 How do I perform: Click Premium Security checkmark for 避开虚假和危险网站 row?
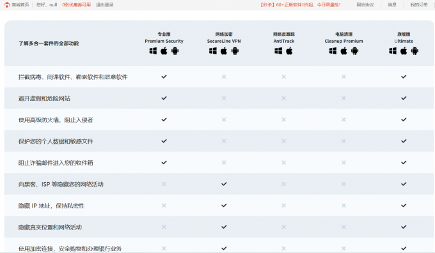point(164,98)
